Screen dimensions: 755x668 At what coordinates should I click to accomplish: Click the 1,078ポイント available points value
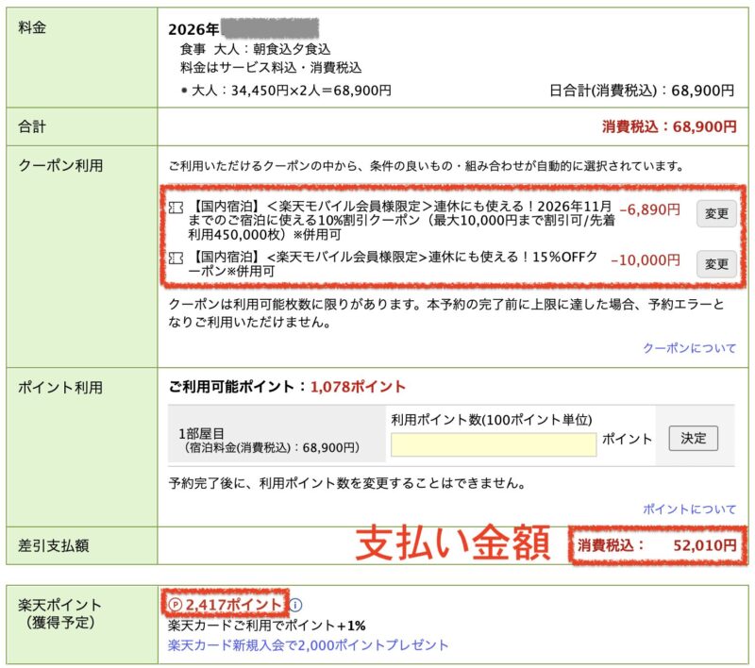pyautogui.click(x=358, y=387)
